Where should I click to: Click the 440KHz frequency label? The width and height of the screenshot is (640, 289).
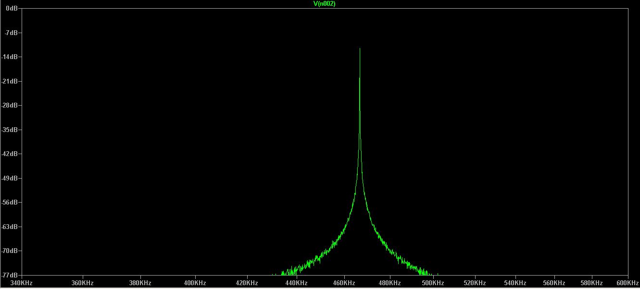296,283
